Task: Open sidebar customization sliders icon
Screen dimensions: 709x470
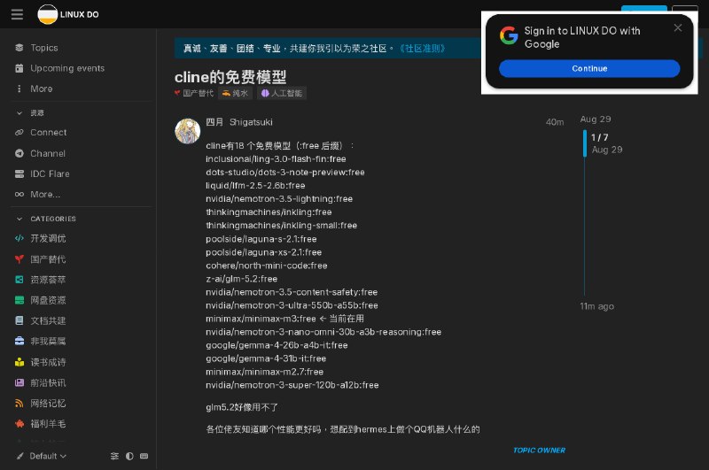Action: tap(114, 456)
